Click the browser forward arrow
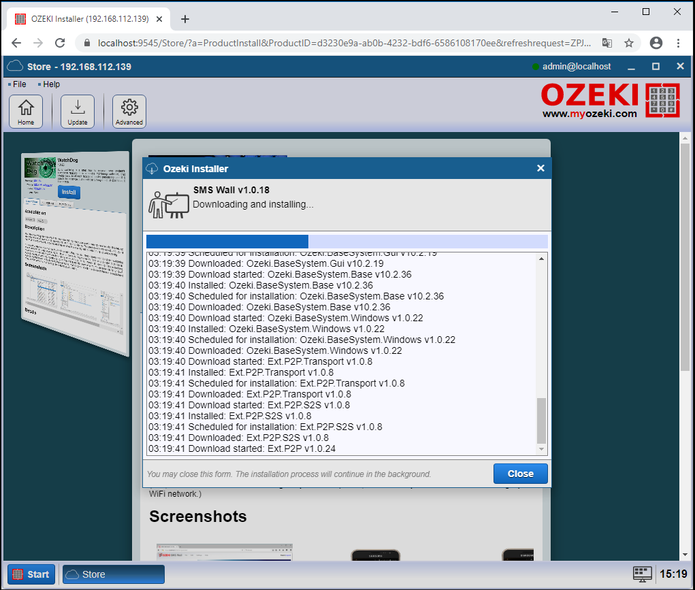 click(x=38, y=43)
